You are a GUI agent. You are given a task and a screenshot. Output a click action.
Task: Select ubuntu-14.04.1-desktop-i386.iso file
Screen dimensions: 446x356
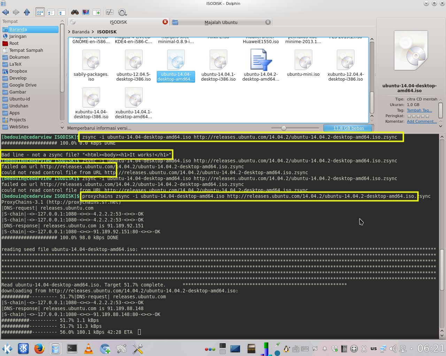(218, 65)
